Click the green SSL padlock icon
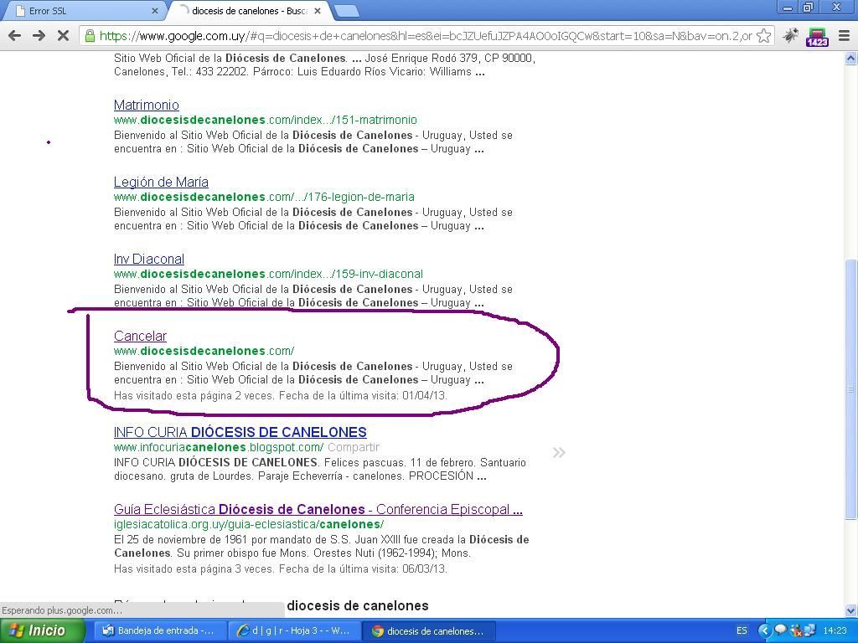 point(90,36)
